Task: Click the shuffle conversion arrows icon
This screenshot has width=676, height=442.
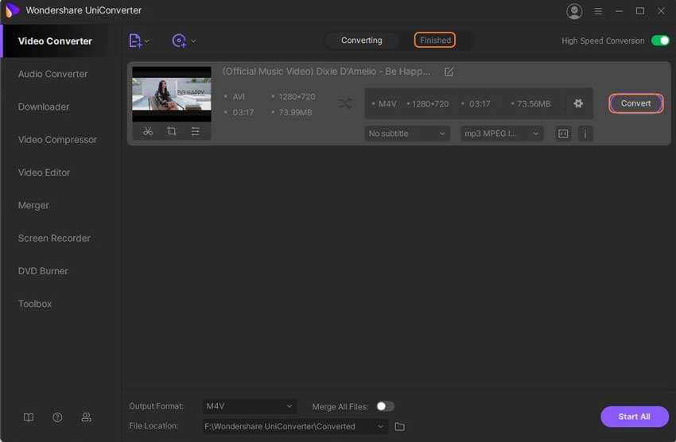Action: (345, 103)
